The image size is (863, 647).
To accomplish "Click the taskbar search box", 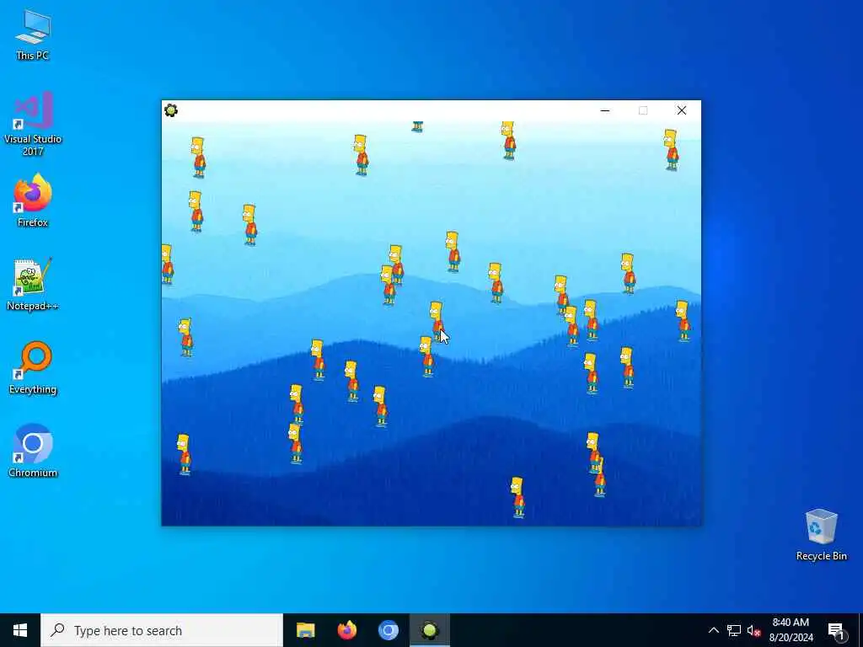I will point(162,630).
